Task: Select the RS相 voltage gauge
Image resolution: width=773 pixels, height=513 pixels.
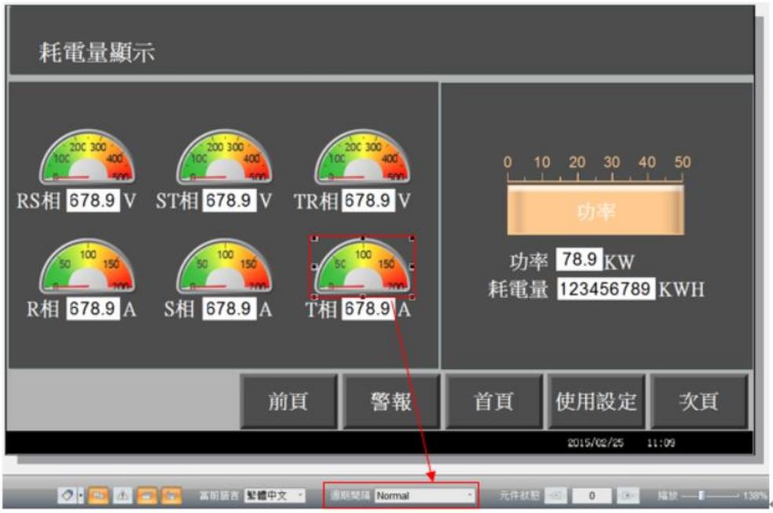Action: pos(87,156)
